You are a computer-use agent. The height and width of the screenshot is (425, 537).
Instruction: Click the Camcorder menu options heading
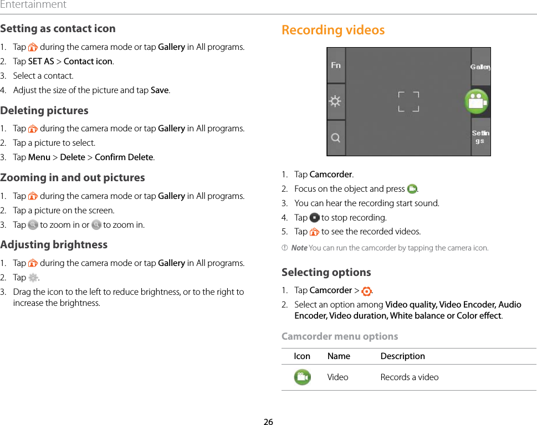pyautogui.click(x=339, y=336)
